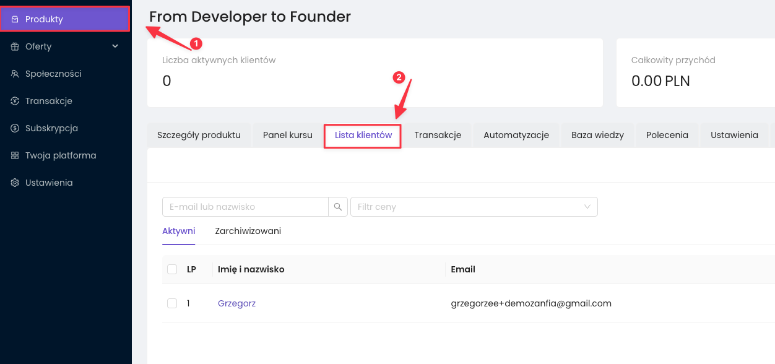Check the checkbox for Grzegorz row
Image resolution: width=775 pixels, height=364 pixels.
coord(172,303)
